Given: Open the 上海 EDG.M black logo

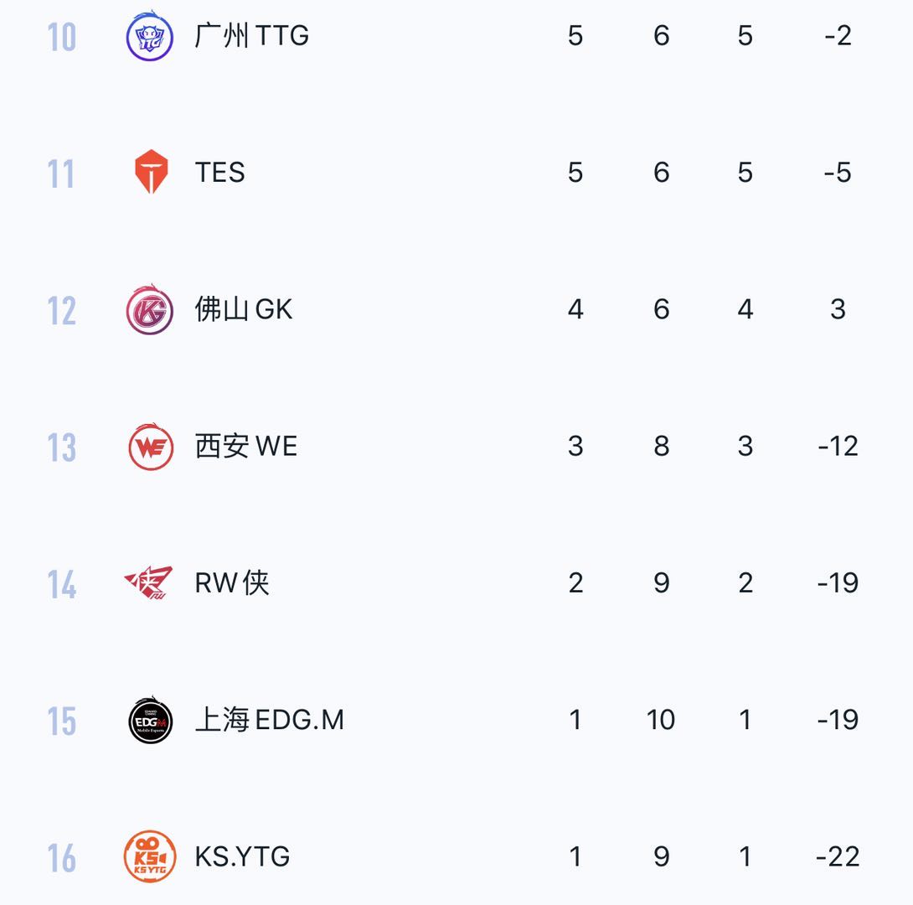Looking at the screenshot, I should 151,720.
